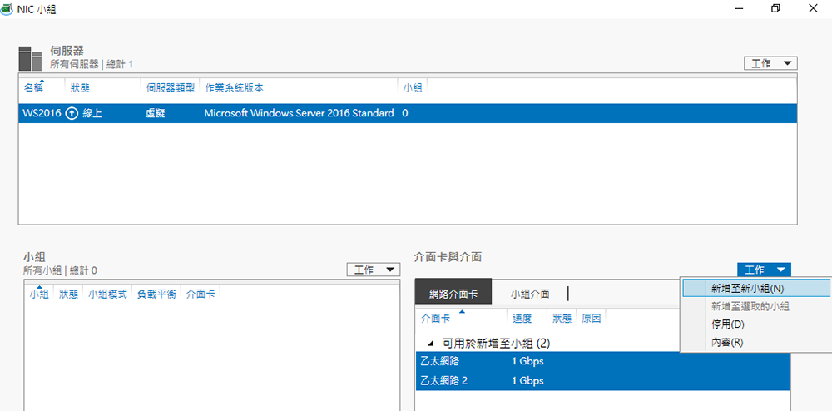This screenshot has height=411, width=832.
Task: Click the online status icon next to 線上
Action: point(72,113)
